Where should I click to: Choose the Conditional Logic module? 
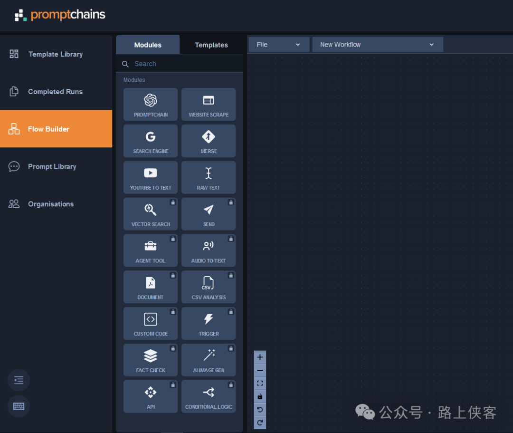pyautogui.click(x=209, y=396)
